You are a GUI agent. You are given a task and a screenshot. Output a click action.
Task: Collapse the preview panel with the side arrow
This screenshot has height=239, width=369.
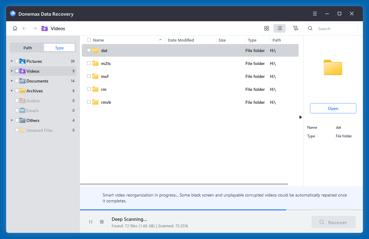point(300,117)
